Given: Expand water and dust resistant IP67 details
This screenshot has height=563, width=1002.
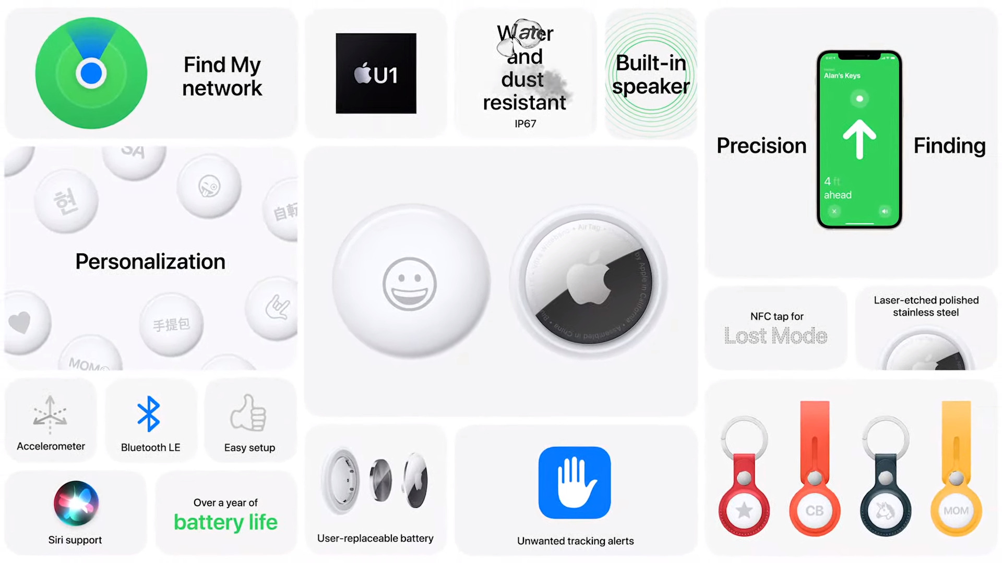Looking at the screenshot, I should 524,73.
